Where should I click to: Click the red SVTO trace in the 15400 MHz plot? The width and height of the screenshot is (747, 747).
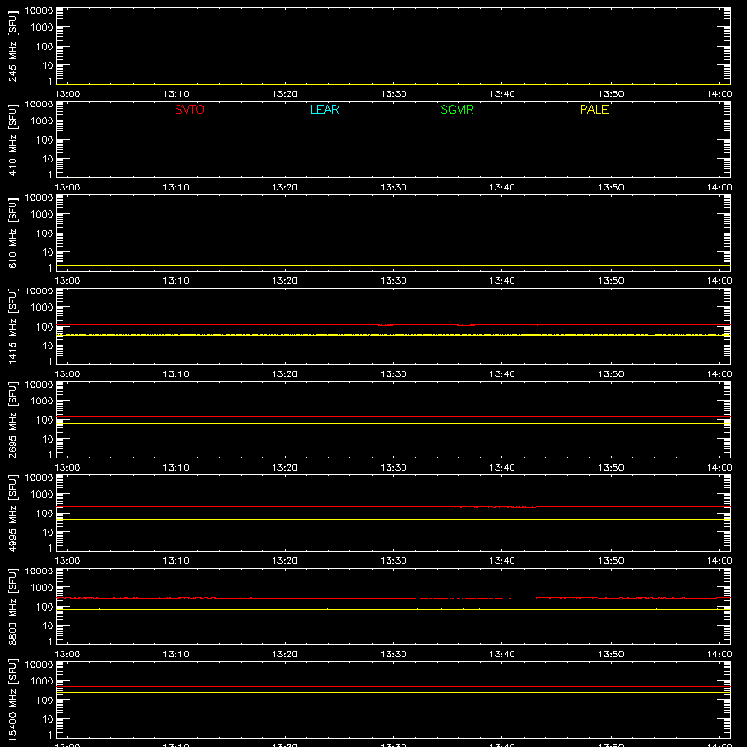(x=393, y=687)
